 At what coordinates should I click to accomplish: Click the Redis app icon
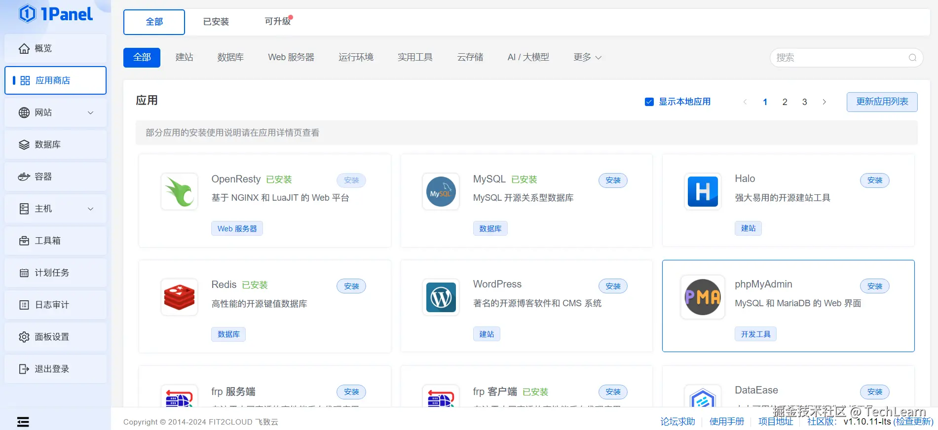(180, 297)
